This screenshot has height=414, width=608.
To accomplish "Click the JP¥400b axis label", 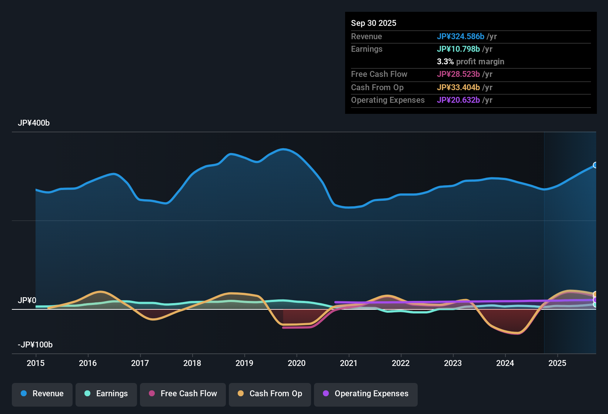I will [33, 123].
